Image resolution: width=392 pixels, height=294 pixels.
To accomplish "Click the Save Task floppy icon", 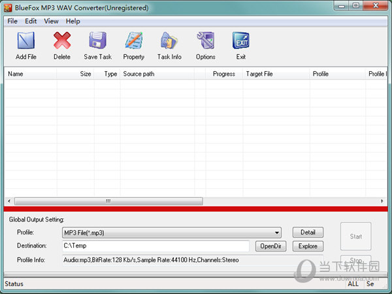I will tap(98, 41).
